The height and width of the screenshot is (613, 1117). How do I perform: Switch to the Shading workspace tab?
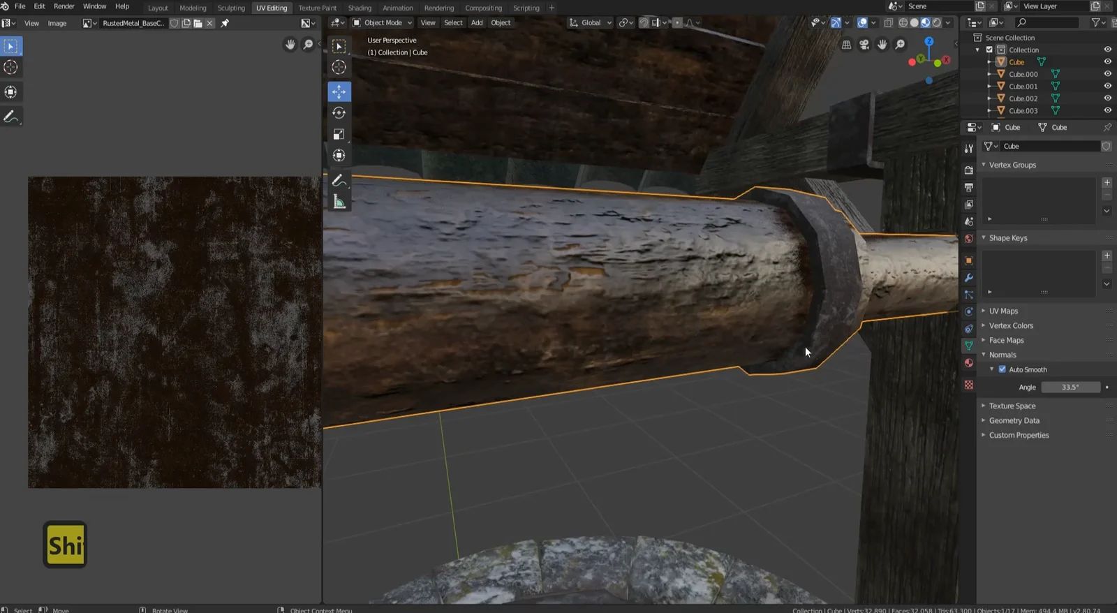360,8
